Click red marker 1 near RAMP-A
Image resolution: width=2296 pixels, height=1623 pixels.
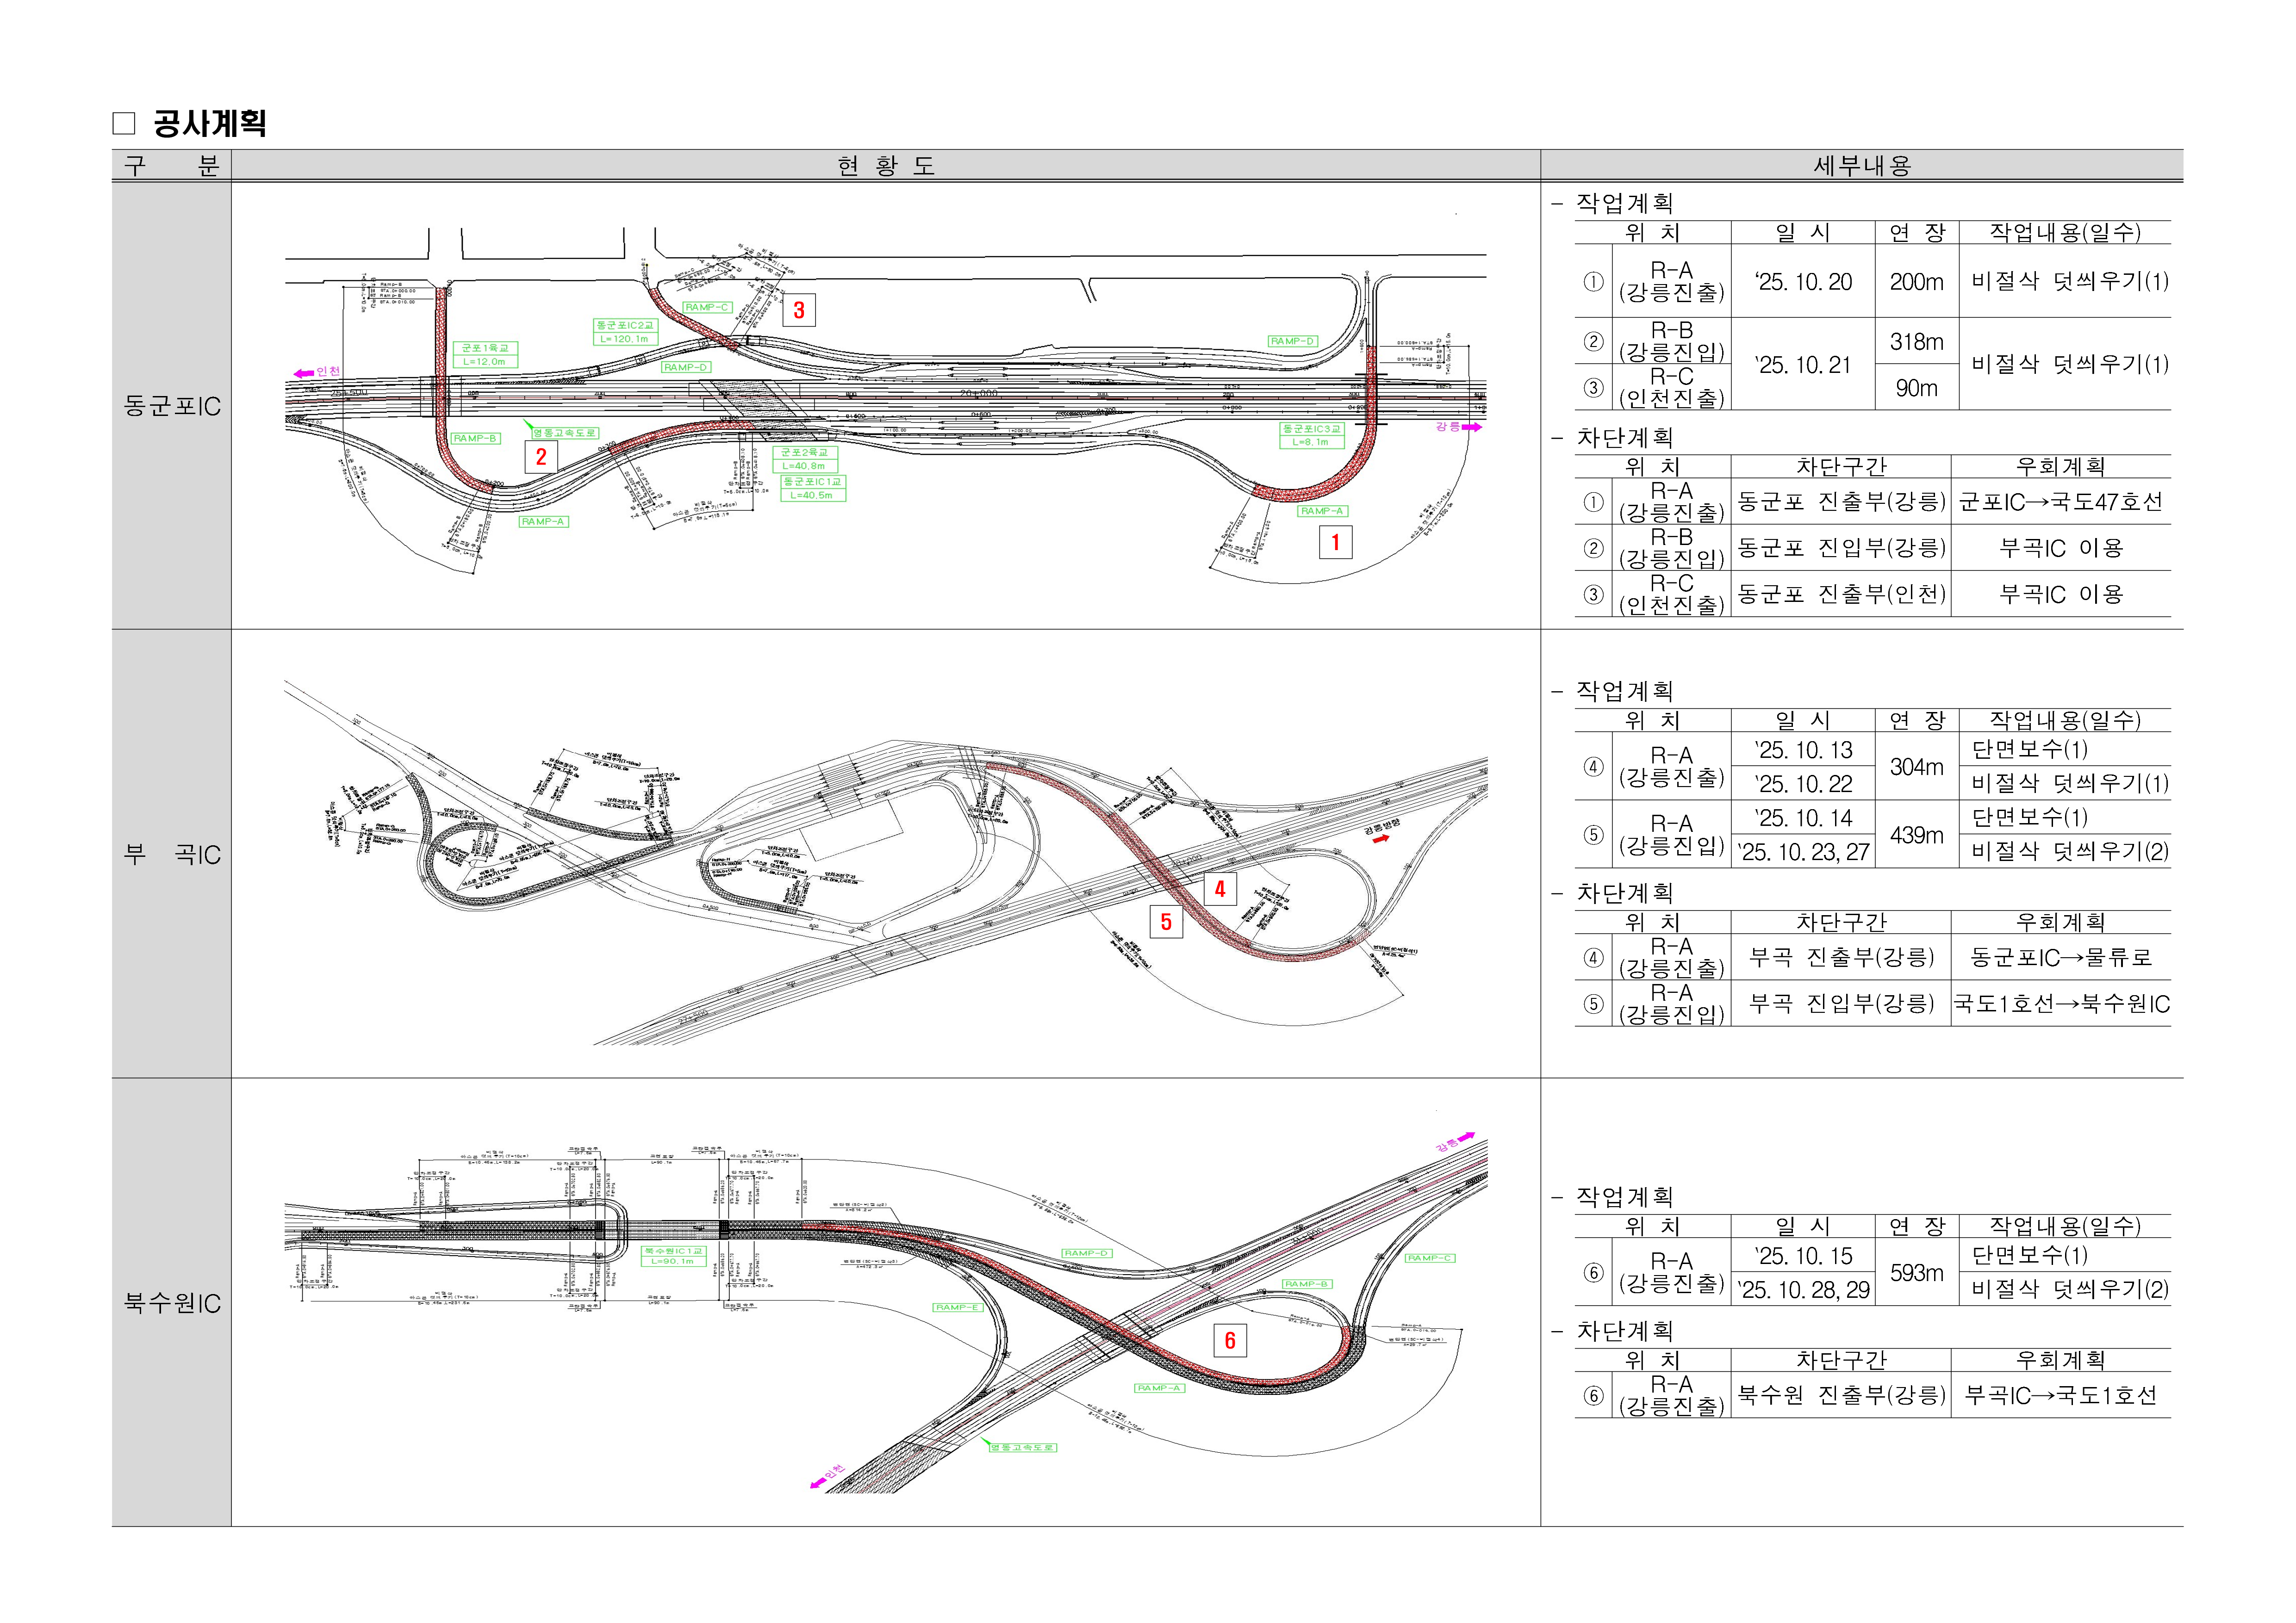click(1335, 543)
